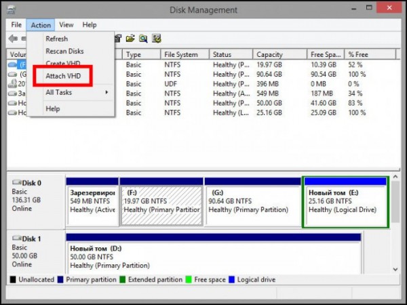Click the 187 MB free space cell

click(322, 94)
